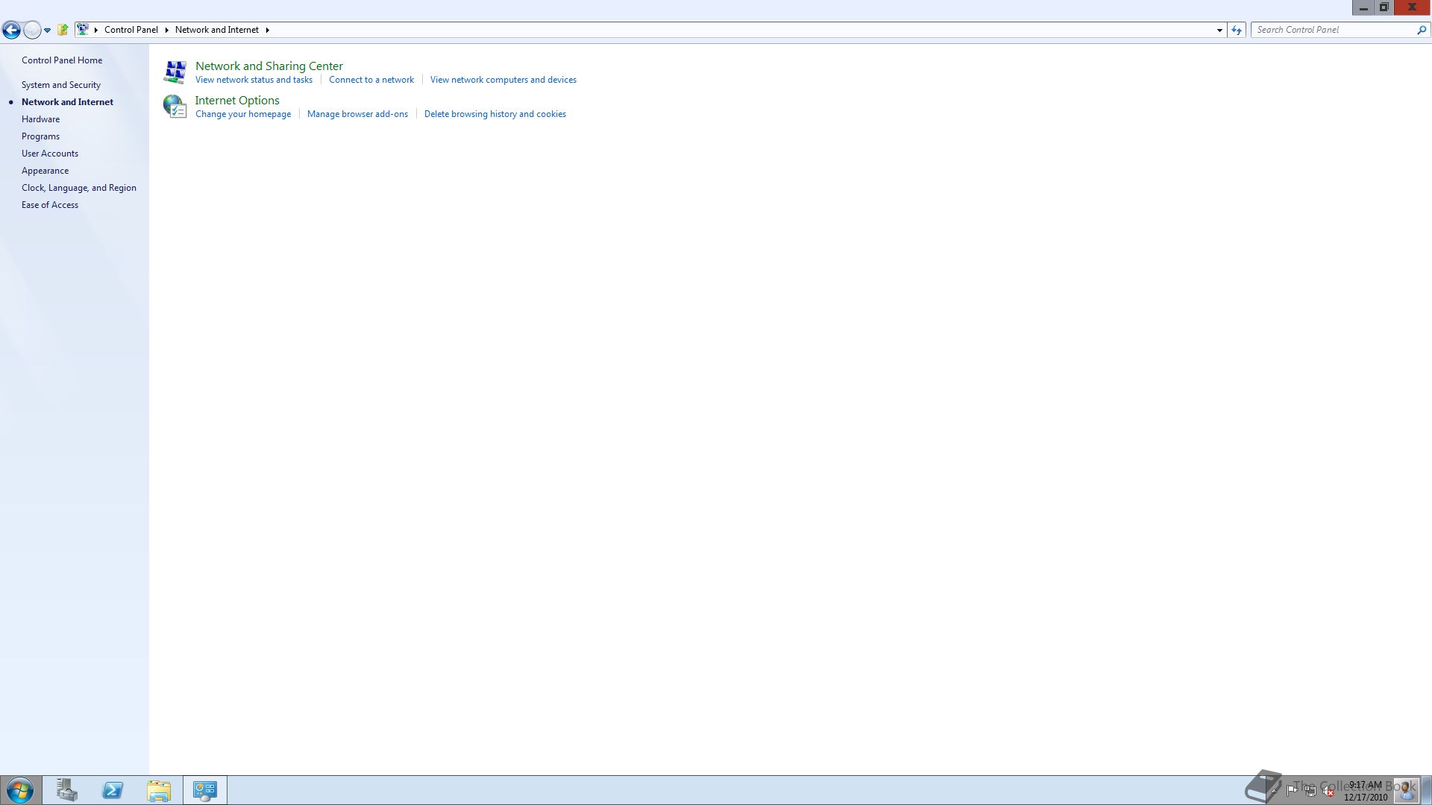The height and width of the screenshot is (805, 1432).
Task: Open the address bar history dropdown
Action: (1219, 30)
